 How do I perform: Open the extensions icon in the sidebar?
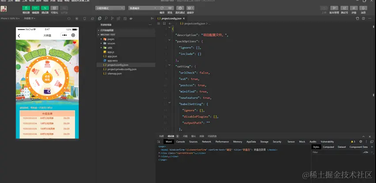[118, 19]
